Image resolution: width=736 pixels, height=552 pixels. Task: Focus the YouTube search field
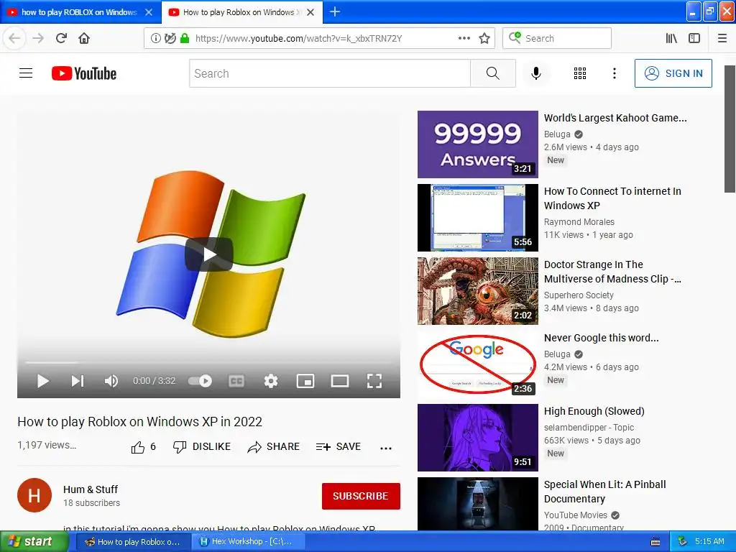(x=330, y=73)
